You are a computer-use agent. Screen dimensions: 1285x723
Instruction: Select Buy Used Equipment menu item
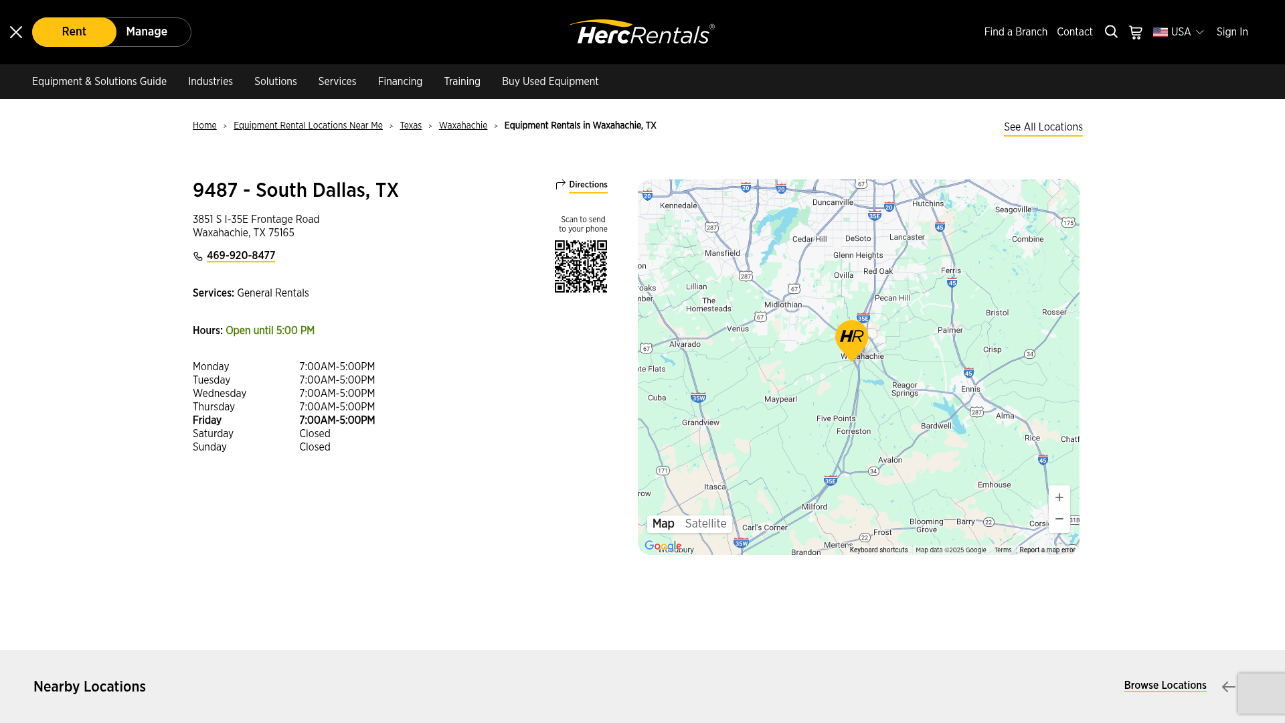[x=549, y=82]
